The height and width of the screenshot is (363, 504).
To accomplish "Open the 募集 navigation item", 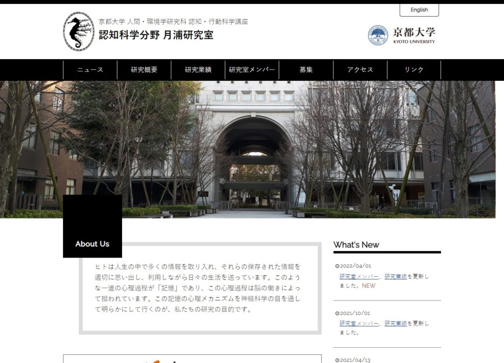I will click(x=306, y=70).
